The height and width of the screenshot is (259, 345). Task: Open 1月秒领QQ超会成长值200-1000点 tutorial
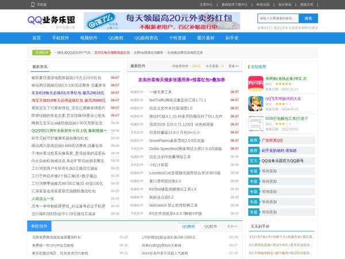pos(168,237)
